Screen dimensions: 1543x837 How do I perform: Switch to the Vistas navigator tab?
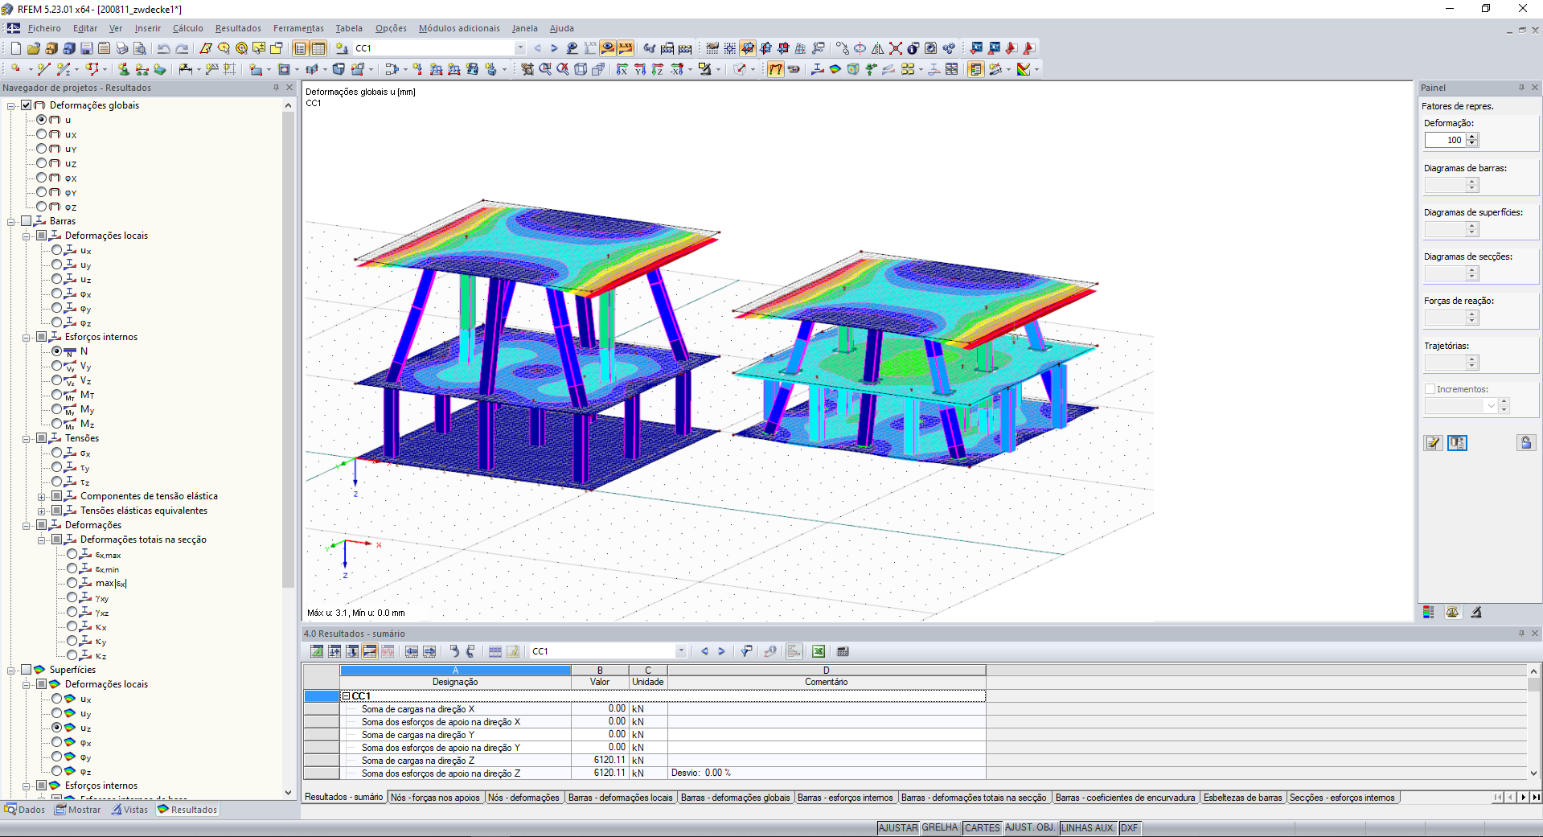pyautogui.click(x=130, y=810)
